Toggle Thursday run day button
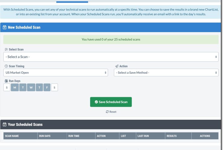Screen dimensions: 223x150 pos(39,87)
